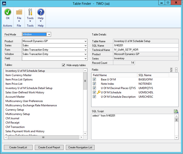The height and width of the screenshot is (154, 183).
Task: Uncheck U Of M Schedule Description field
Action: [x=94, y=96]
